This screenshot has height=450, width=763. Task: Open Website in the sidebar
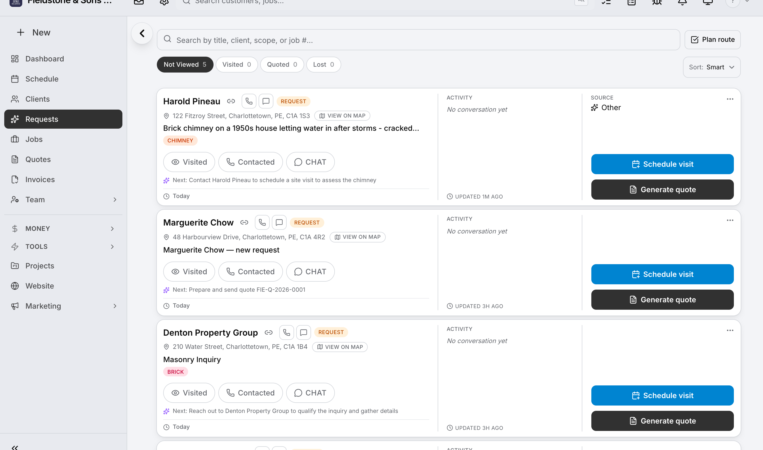click(x=63, y=286)
